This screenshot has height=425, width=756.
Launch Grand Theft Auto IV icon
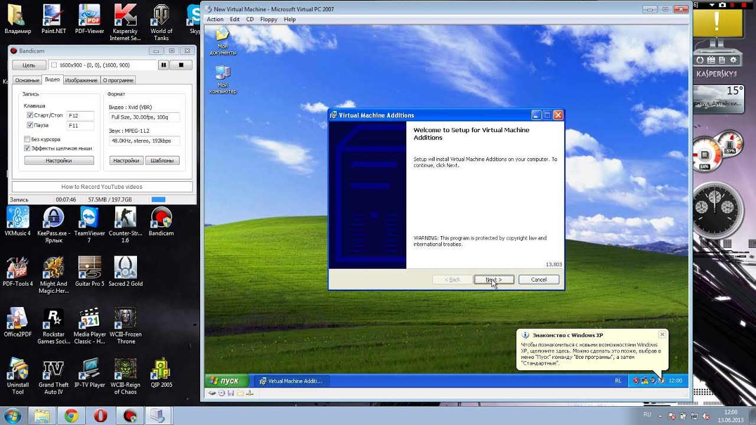pyautogui.click(x=54, y=376)
